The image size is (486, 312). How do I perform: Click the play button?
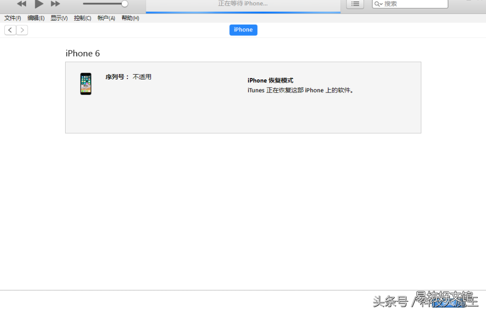(x=39, y=4)
